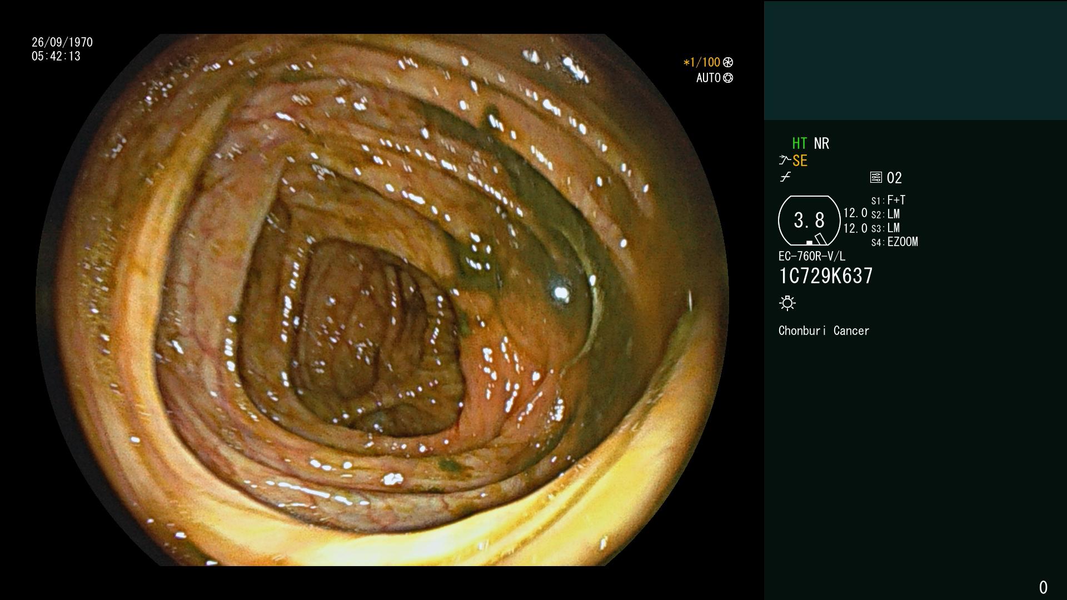Click the orange 1/100 shutter speed value
The width and height of the screenshot is (1067, 600).
pyautogui.click(x=702, y=62)
